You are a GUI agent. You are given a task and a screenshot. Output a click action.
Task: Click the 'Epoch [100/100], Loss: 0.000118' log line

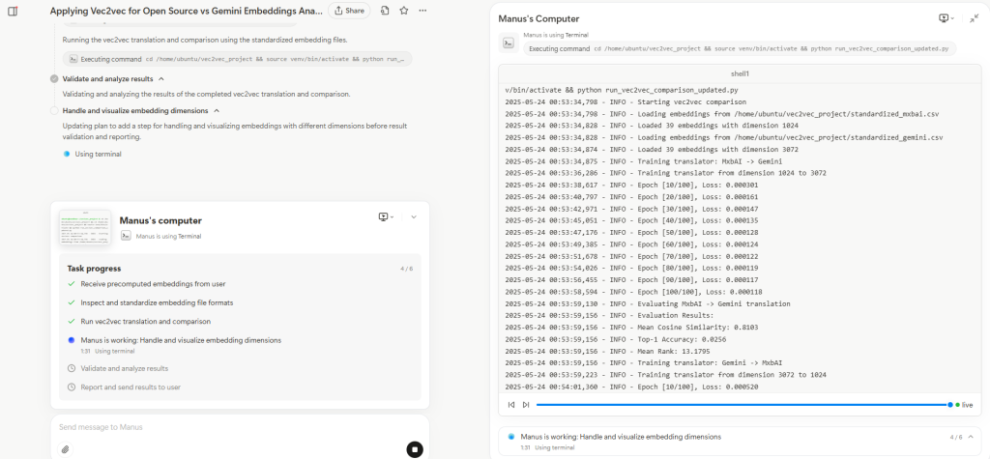634,292
